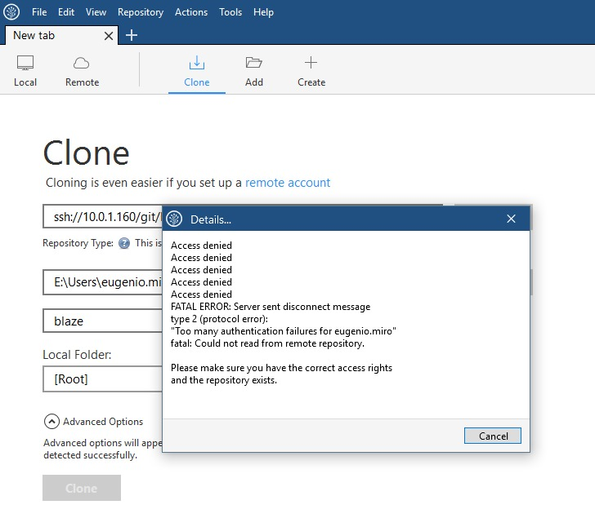
Task: Close the Details dialog
Action: click(511, 219)
